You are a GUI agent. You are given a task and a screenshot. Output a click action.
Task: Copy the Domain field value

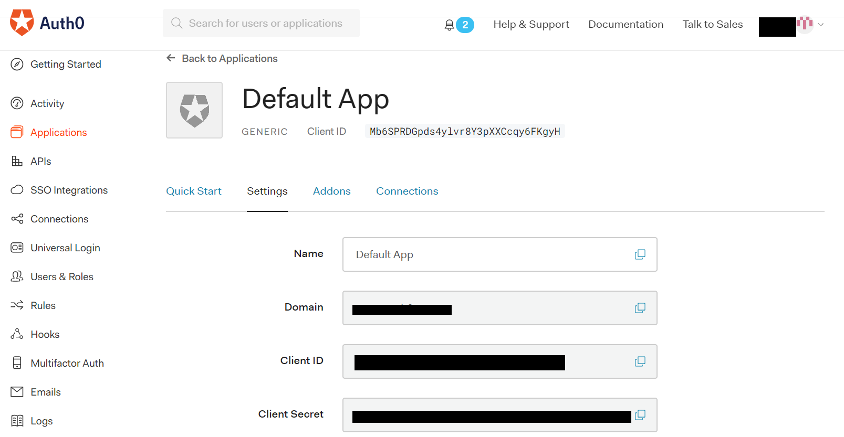(640, 308)
